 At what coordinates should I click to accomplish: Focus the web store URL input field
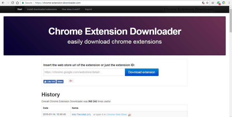[x=84, y=72]
